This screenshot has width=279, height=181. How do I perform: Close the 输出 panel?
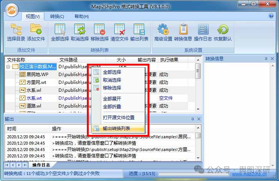coord(199,119)
